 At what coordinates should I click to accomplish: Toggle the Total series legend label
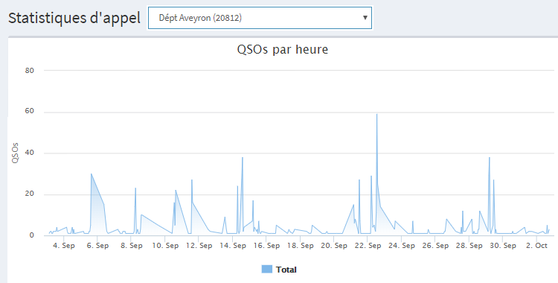[x=286, y=270]
